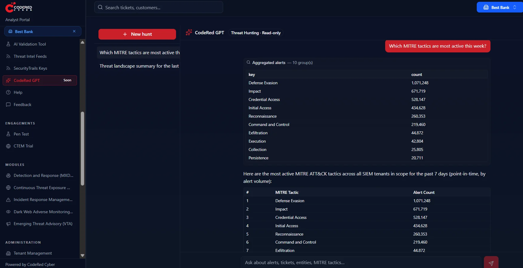The width and height of the screenshot is (523, 268).
Task: Open Pen Test engagement
Action: pos(21,134)
